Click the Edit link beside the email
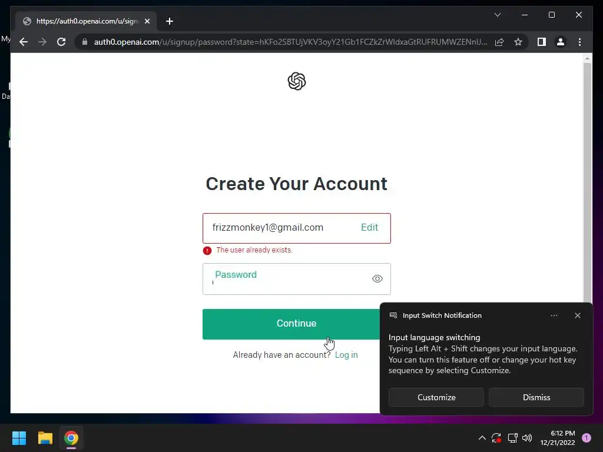The width and height of the screenshot is (603, 452). 369,228
